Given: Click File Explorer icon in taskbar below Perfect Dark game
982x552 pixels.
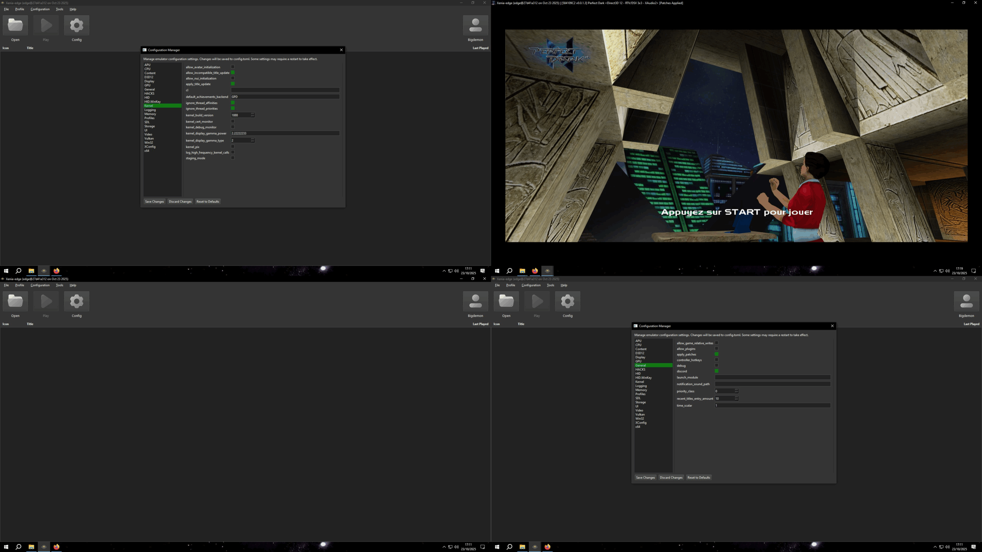Looking at the screenshot, I should point(522,271).
